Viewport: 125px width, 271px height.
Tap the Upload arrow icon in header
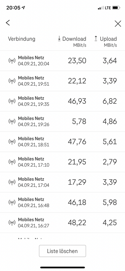click(96, 39)
